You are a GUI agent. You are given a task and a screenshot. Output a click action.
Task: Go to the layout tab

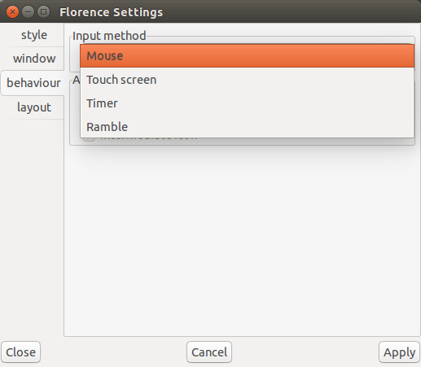[34, 107]
